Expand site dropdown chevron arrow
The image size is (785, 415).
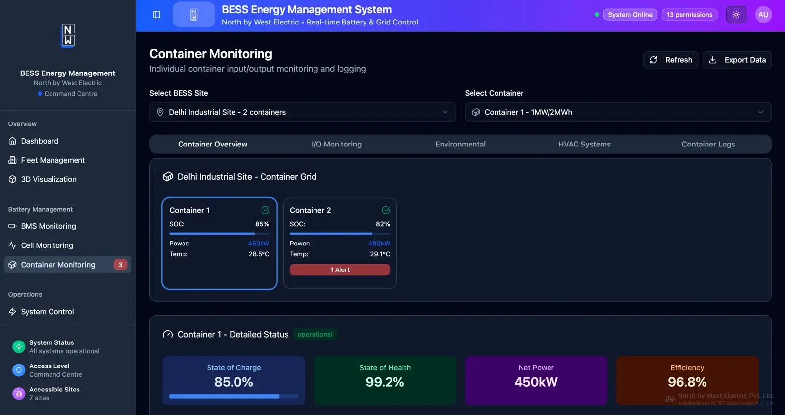(445, 112)
